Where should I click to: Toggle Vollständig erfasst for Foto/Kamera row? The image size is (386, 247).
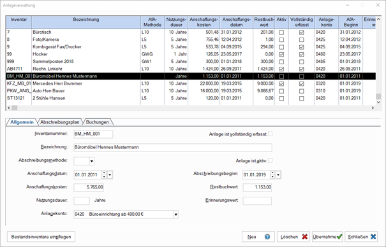point(301,39)
